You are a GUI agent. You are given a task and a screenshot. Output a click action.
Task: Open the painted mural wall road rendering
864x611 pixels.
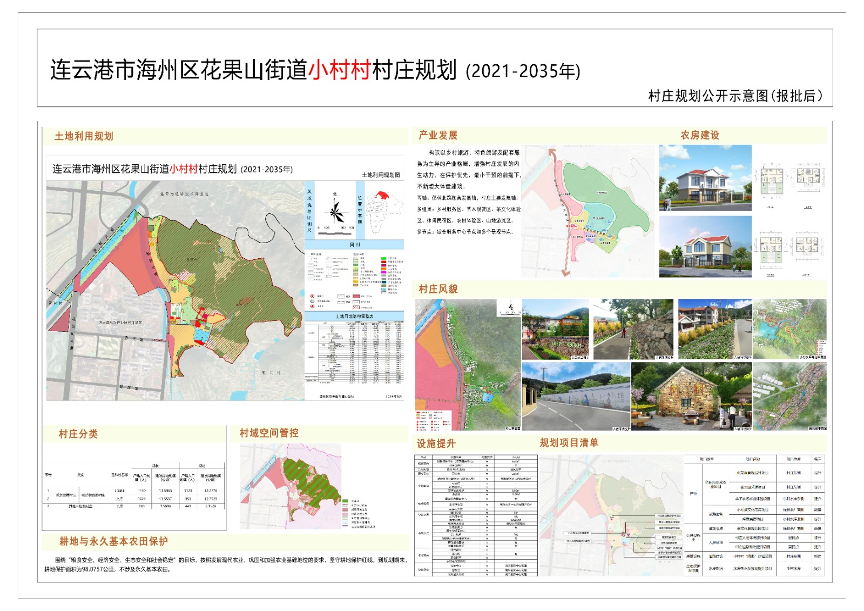coord(576,396)
